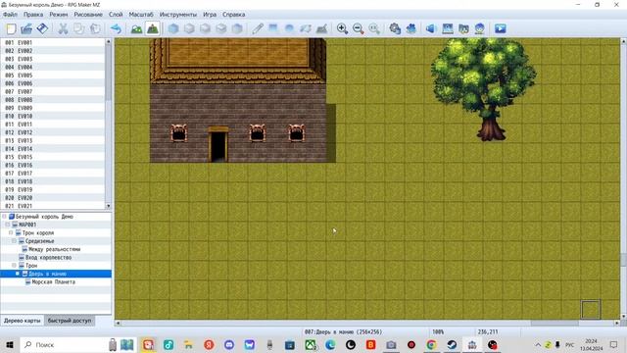
Task: Click the map horizontal scrollbar thumb
Action: pyautogui.click(x=555, y=323)
